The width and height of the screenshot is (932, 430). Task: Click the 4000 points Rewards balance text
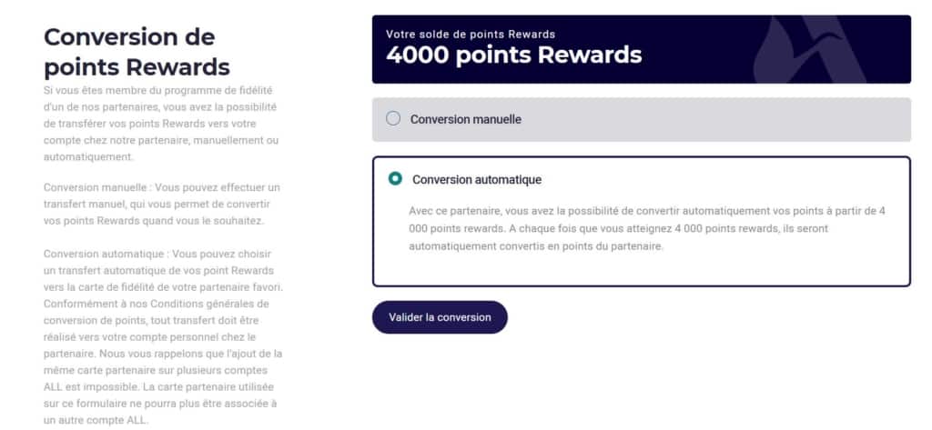513,55
